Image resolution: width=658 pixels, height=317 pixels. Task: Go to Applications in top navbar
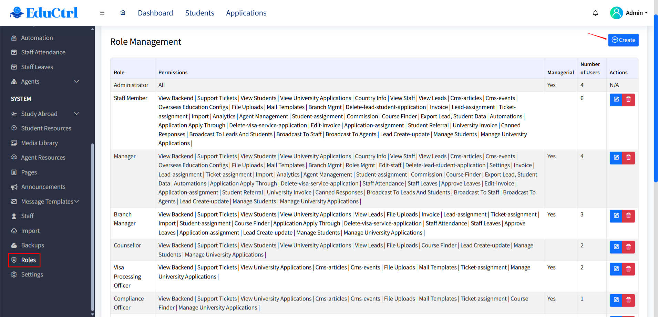coord(246,13)
